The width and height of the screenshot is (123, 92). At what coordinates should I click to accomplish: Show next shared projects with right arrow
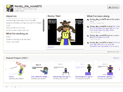tap(119, 70)
